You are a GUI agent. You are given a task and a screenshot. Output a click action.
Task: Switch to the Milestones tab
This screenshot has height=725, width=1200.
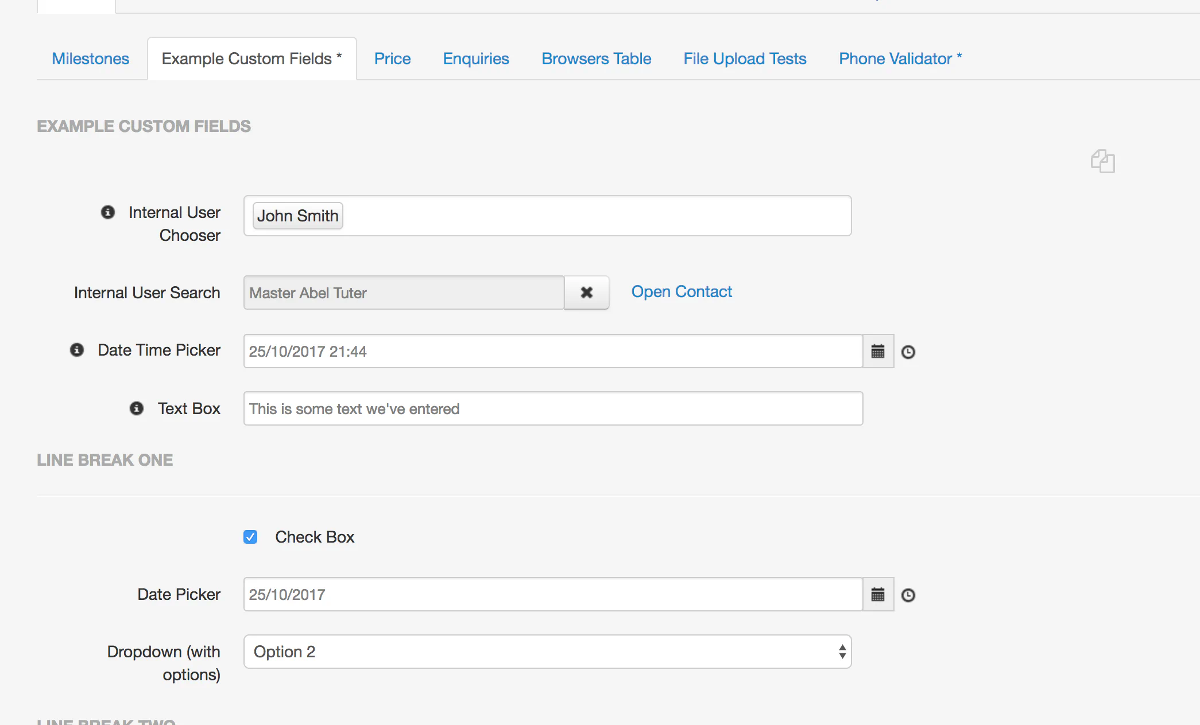pyautogui.click(x=90, y=58)
